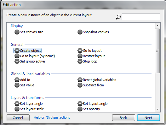Pick the Set value action
The height and width of the screenshot is (125, 166).
point(24,85)
